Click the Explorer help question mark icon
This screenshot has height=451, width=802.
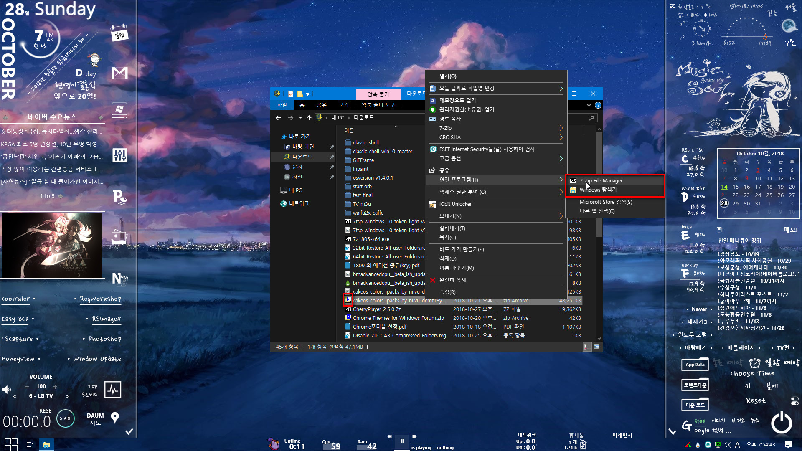coord(598,106)
